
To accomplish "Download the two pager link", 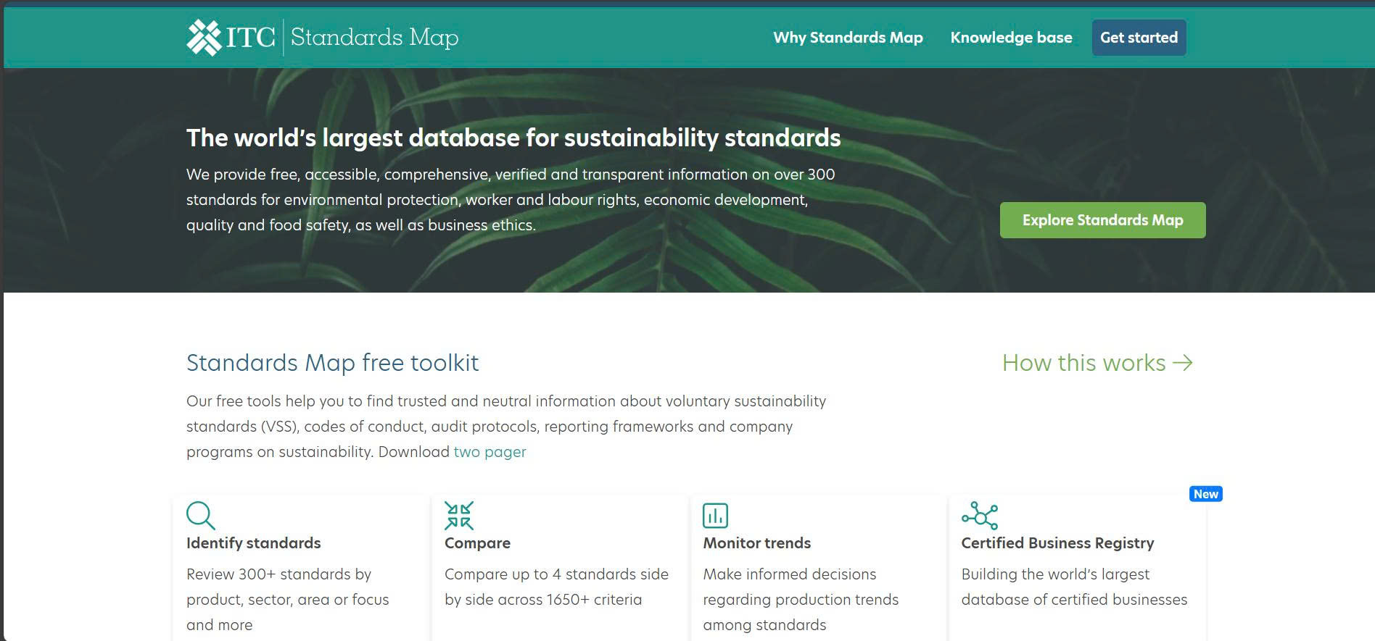I will point(490,452).
